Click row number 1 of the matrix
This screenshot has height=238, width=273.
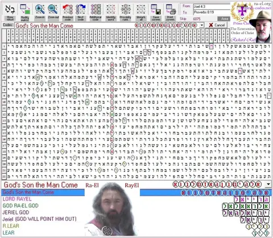[x=4, y=46]
